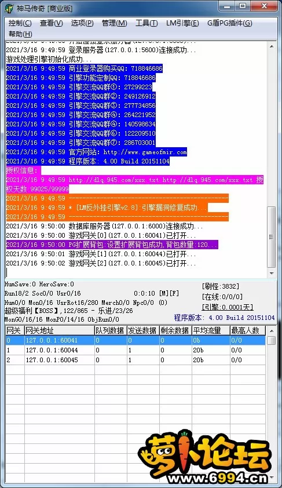The image size is (282, 488).
Task: Click the 引擎功能定制QQ log line
Action: [x=81, y=78]
